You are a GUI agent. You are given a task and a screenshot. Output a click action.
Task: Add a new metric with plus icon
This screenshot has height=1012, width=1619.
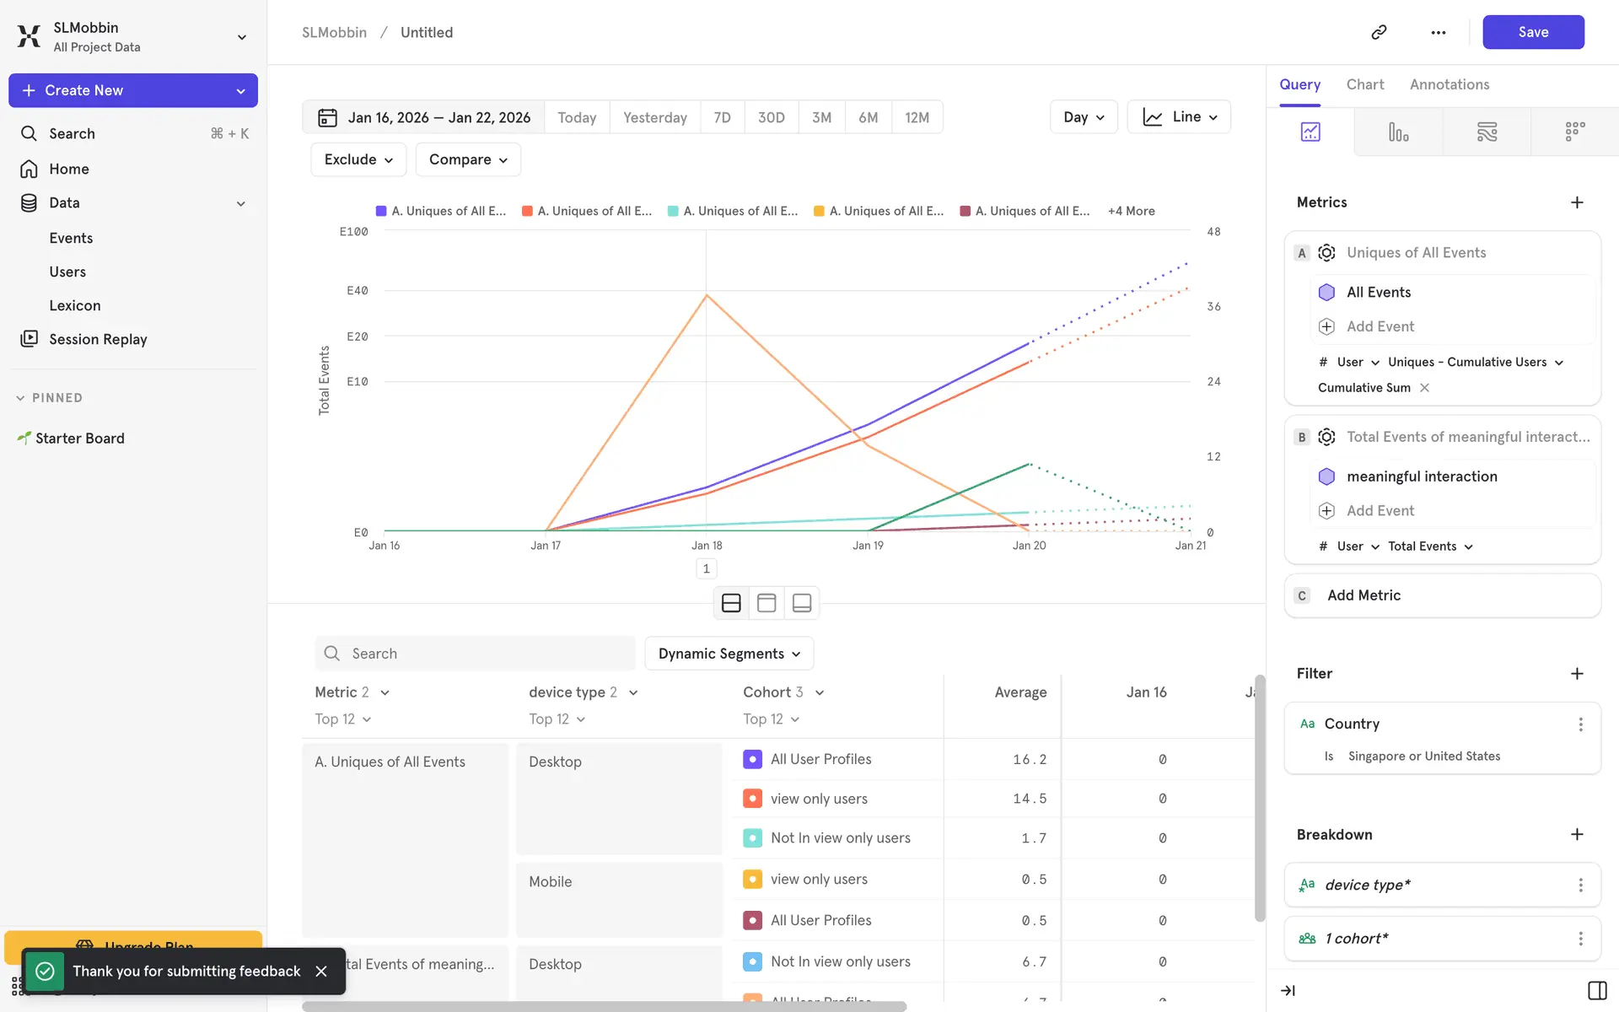pos(1577,202)
